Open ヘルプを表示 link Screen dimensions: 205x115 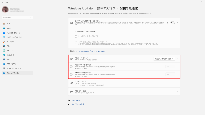[x=76, y=101]
